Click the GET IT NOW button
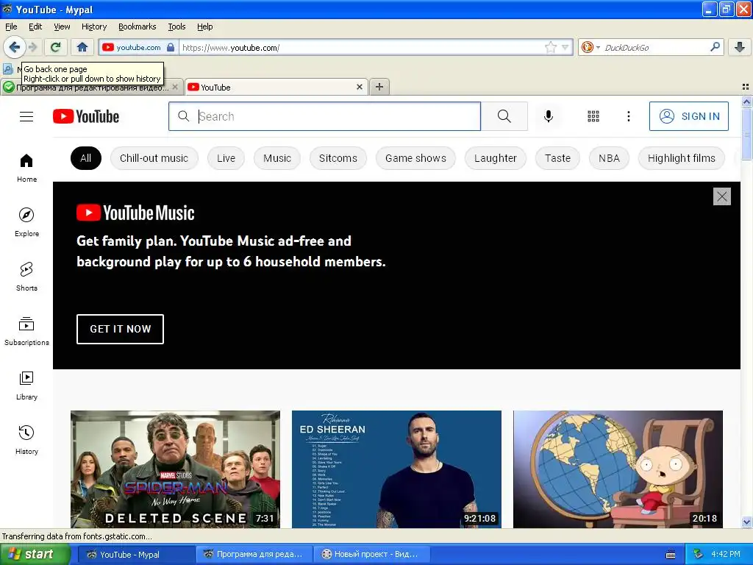 point(120,329)
